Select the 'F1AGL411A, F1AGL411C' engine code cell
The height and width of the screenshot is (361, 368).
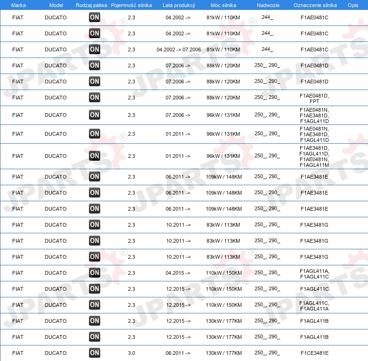(314, 274)
